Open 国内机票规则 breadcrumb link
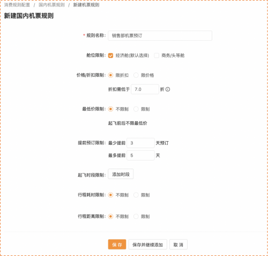This screenshot has width=268, height=256. coord(51,5)
